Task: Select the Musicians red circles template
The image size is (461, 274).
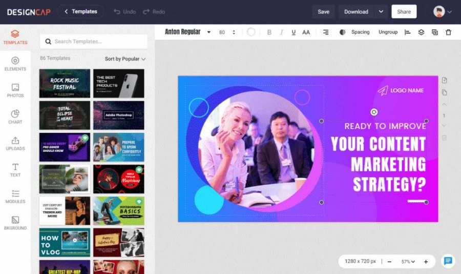Action: [x=119, y=179]
